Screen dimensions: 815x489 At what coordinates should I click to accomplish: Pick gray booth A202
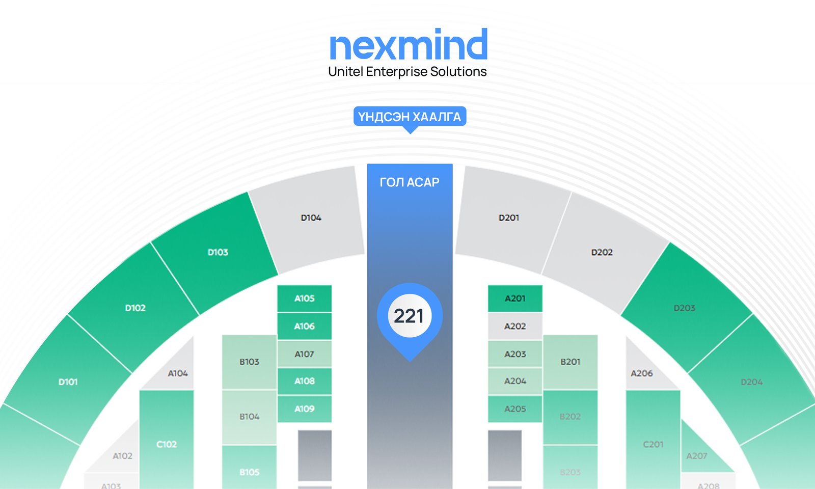pyautogui.click(x=515, y=327)
